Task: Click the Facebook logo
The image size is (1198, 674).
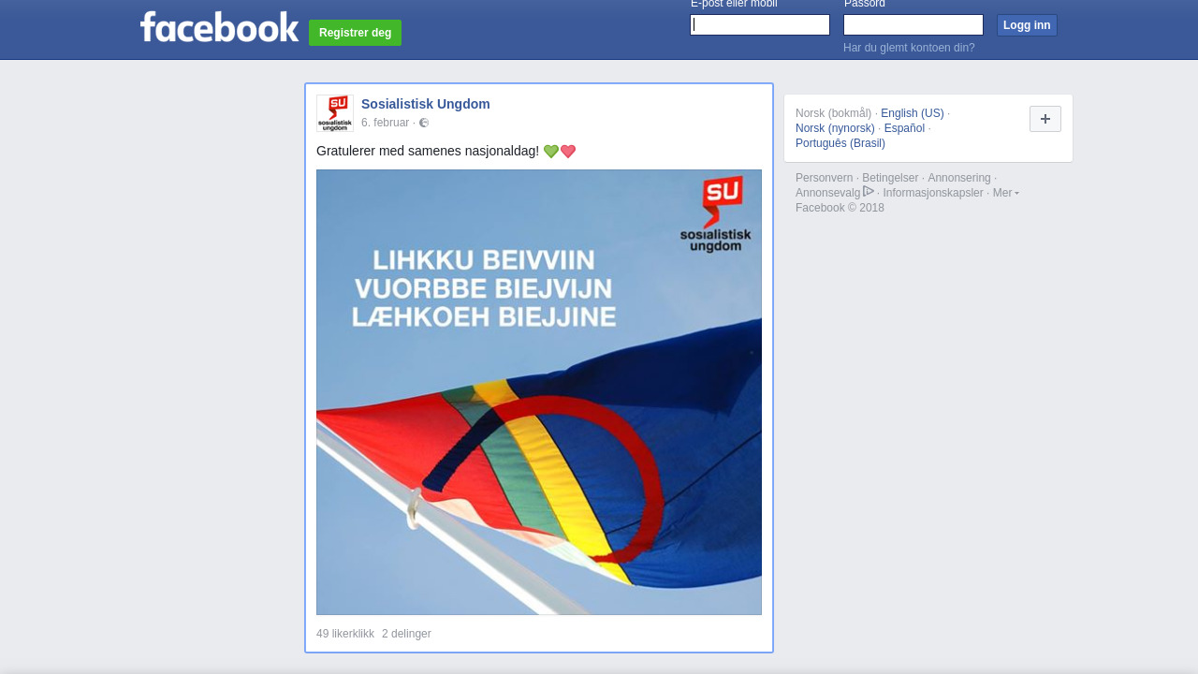Action: pos(219,27)
